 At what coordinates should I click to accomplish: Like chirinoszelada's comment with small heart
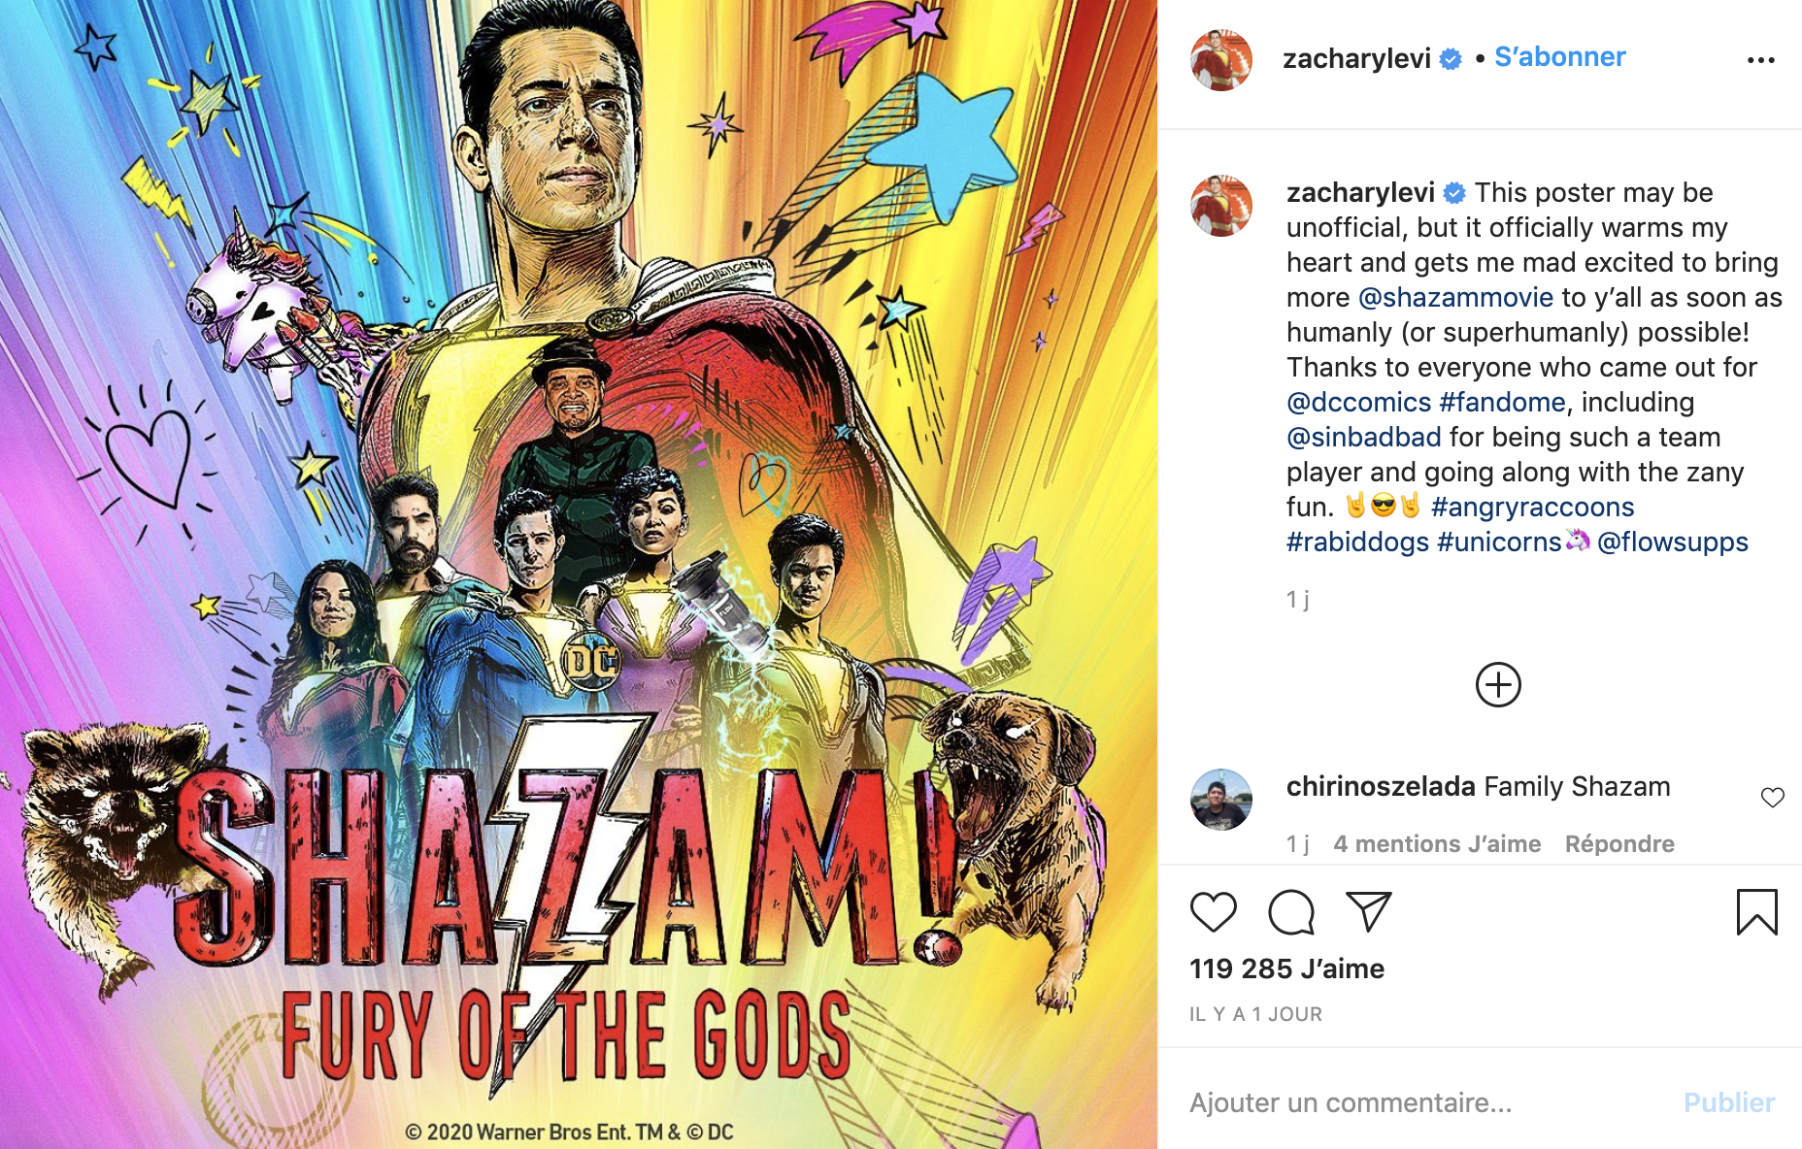1772,798
